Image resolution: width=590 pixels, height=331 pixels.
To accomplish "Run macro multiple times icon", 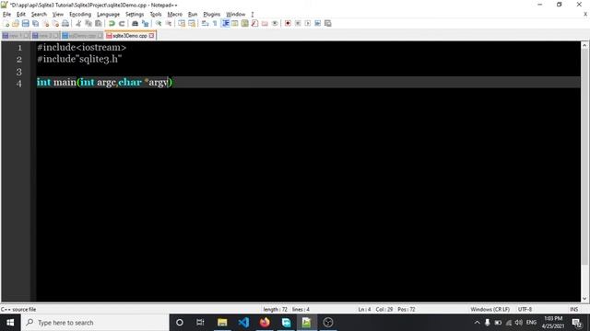I will tap(317, 23).
